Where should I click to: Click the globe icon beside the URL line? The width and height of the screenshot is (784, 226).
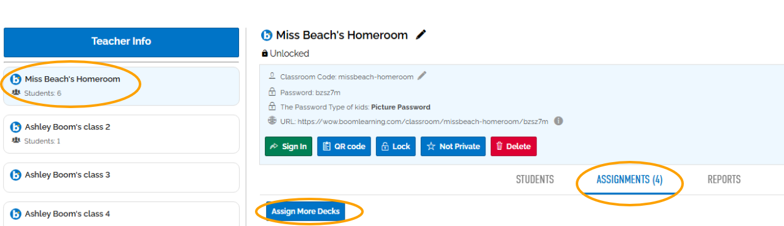(x=272, y=121)
